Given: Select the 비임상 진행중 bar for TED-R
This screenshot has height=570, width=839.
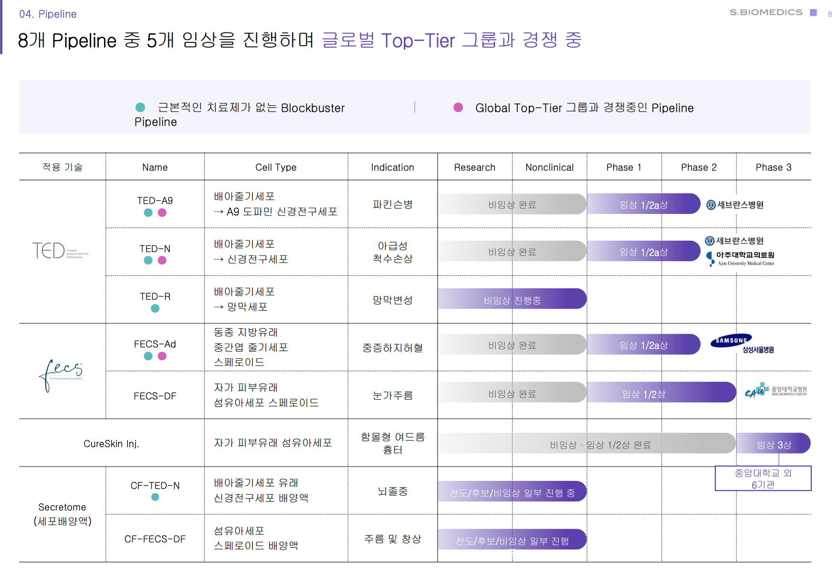Looking at the screenshot, I should coord(512,299).
